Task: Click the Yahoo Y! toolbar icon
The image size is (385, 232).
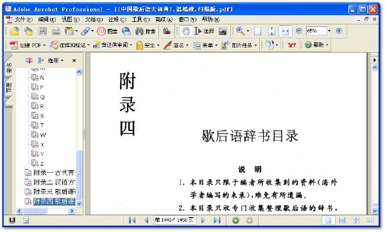Action: pos(291,45)
